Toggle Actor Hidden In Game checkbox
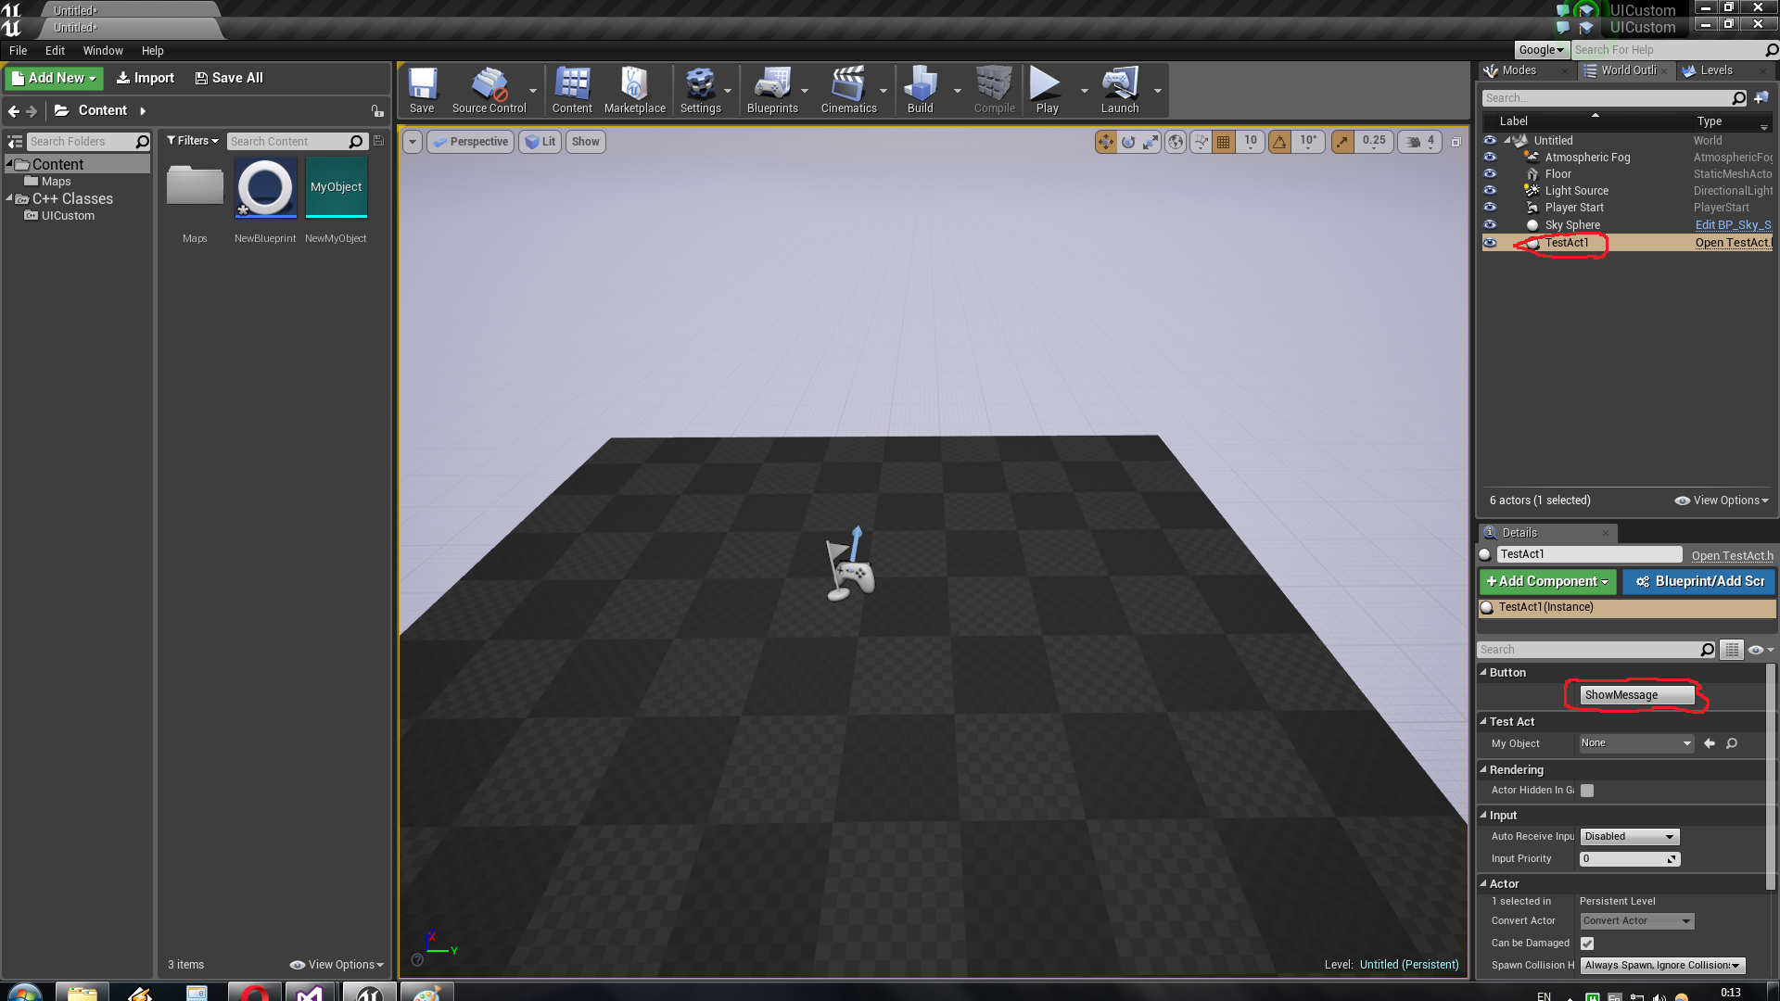Screen dimensions: 1780x1001 pyautogui.click(x=1588, y=790)
